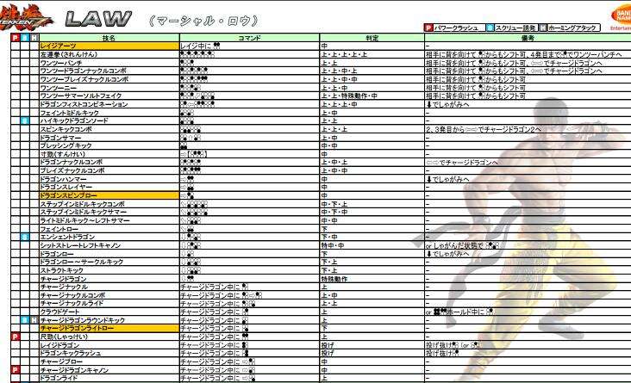Select the ドラゴンキックラッシュ move name
The height and width of the screenshot is (383, 631).
pyautogui.click(x=71, y=353)
